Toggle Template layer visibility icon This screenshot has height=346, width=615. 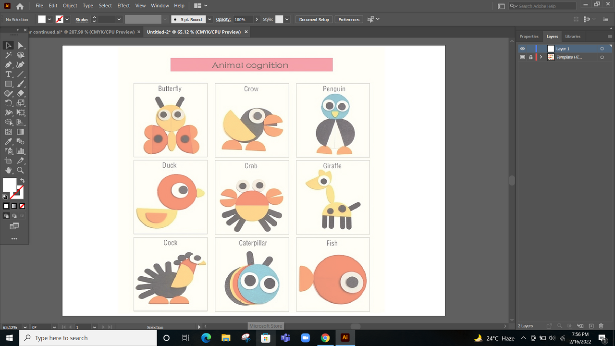tap(522, 57)
